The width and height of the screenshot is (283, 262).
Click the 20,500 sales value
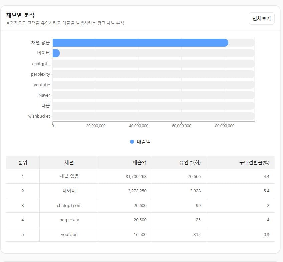coord(140,220)
